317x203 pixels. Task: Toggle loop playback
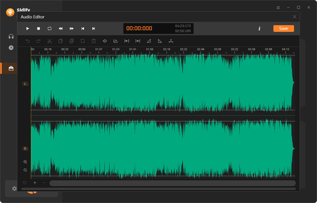pos(50,28)
